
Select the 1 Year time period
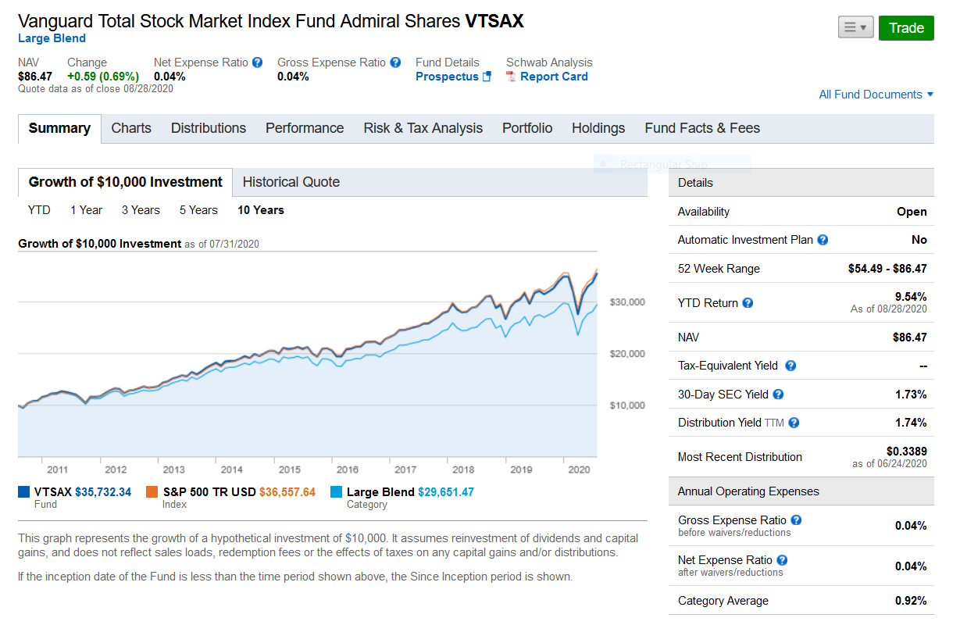point(86,210)
